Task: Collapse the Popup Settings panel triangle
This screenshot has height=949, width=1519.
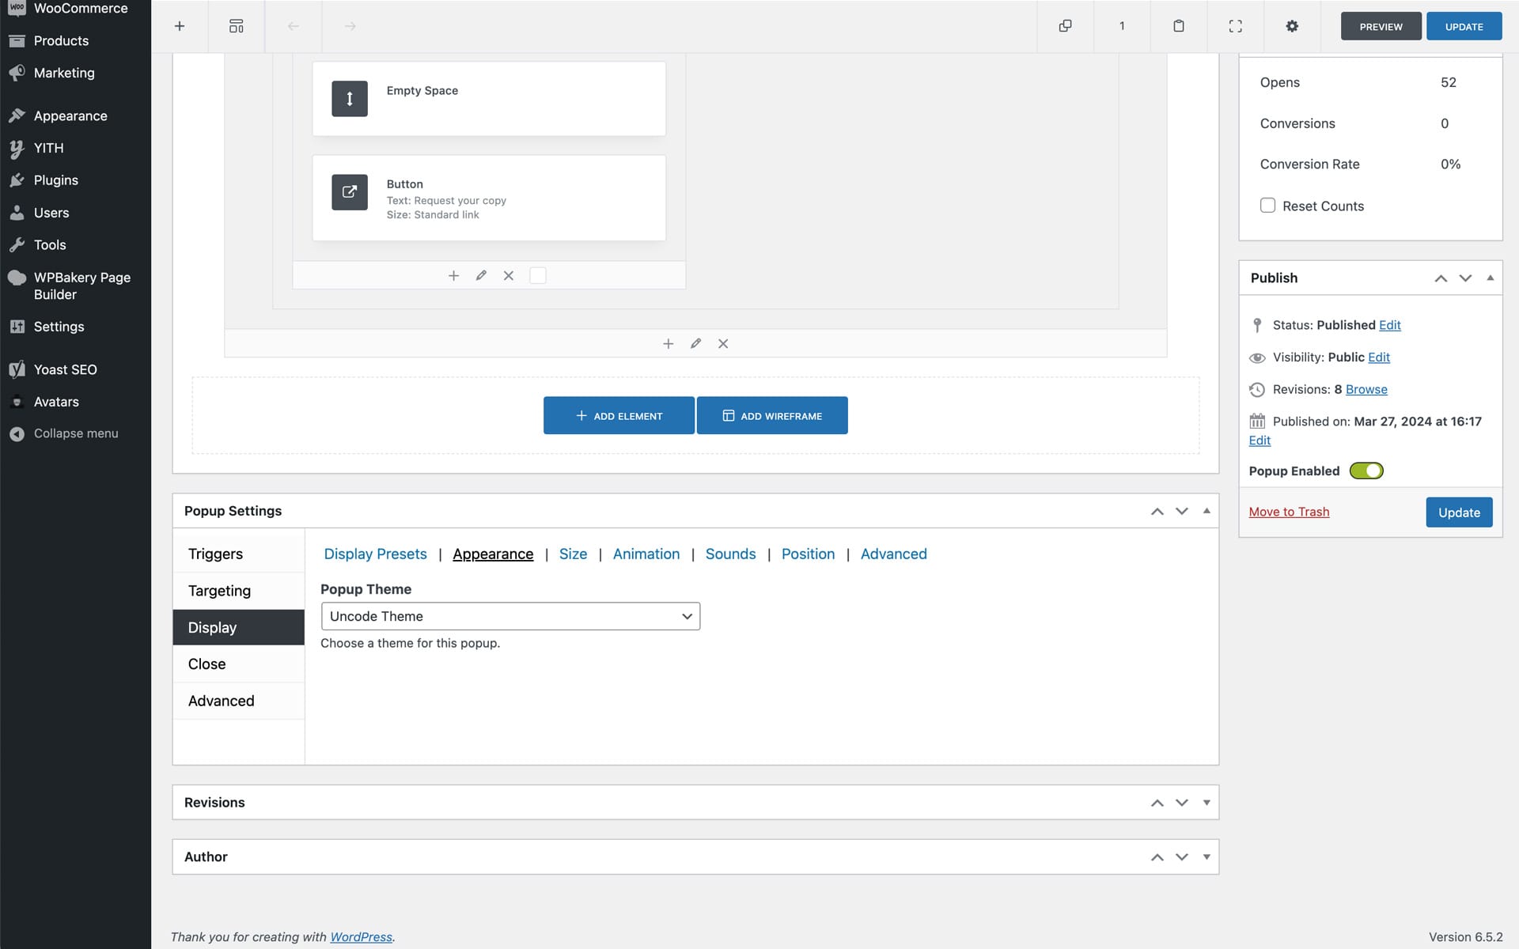Action: pos(1206,511)
